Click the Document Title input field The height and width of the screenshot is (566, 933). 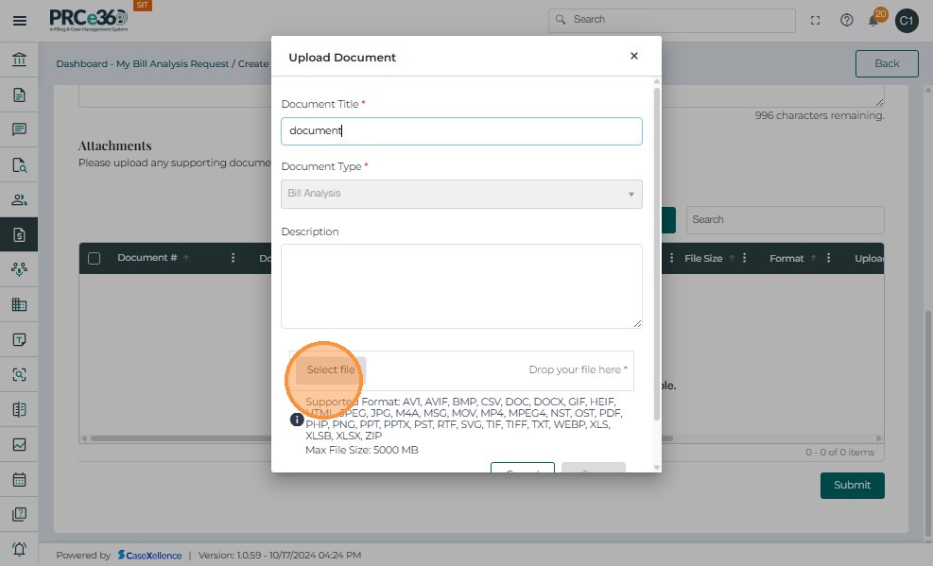tap(461, 131)
